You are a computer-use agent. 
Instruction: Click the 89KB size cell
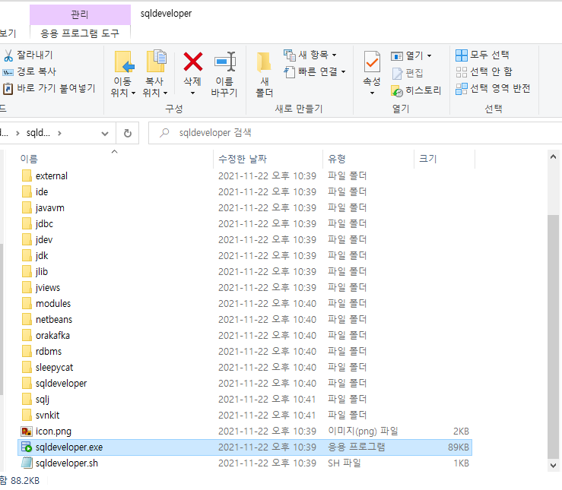point(458,447)
